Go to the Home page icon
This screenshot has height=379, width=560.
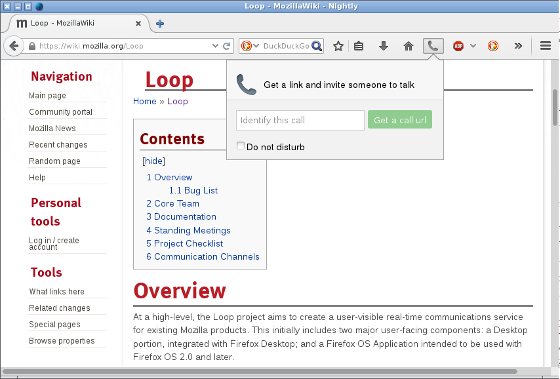[409, 46]
